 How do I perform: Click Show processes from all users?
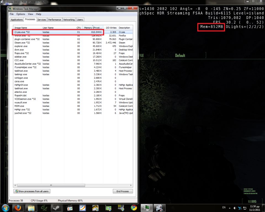click(x=32, y=191)
